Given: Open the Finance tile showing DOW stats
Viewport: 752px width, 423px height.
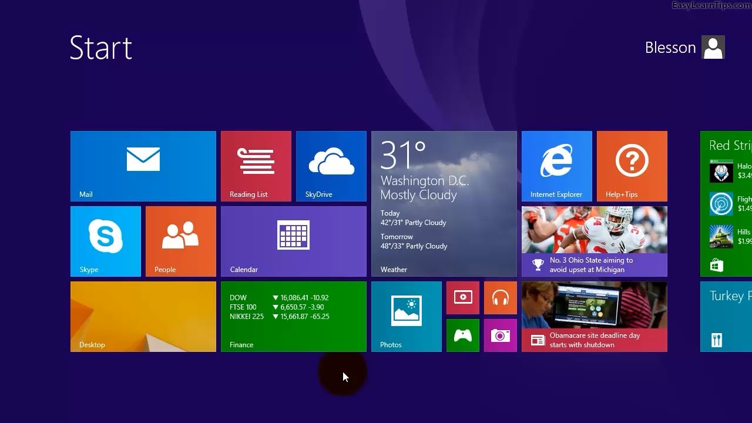Looking at the screenshot, I should tap(293, 316).
